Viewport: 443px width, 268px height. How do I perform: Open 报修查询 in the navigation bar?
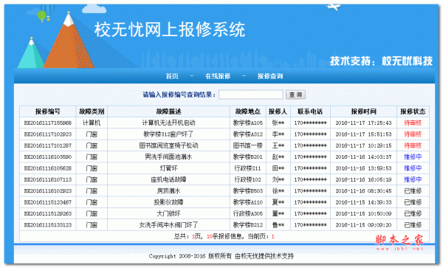tap(270, 76)
